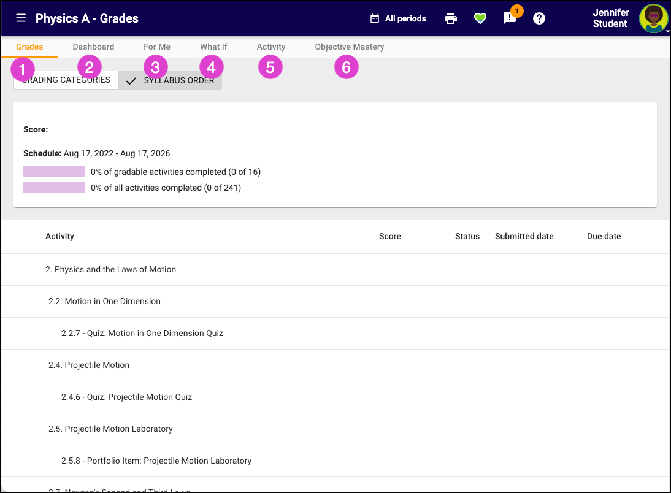Click the gradable activities completed progress bar
The width and height of the screenshot is (671, 493).
(x=54, y=171)
